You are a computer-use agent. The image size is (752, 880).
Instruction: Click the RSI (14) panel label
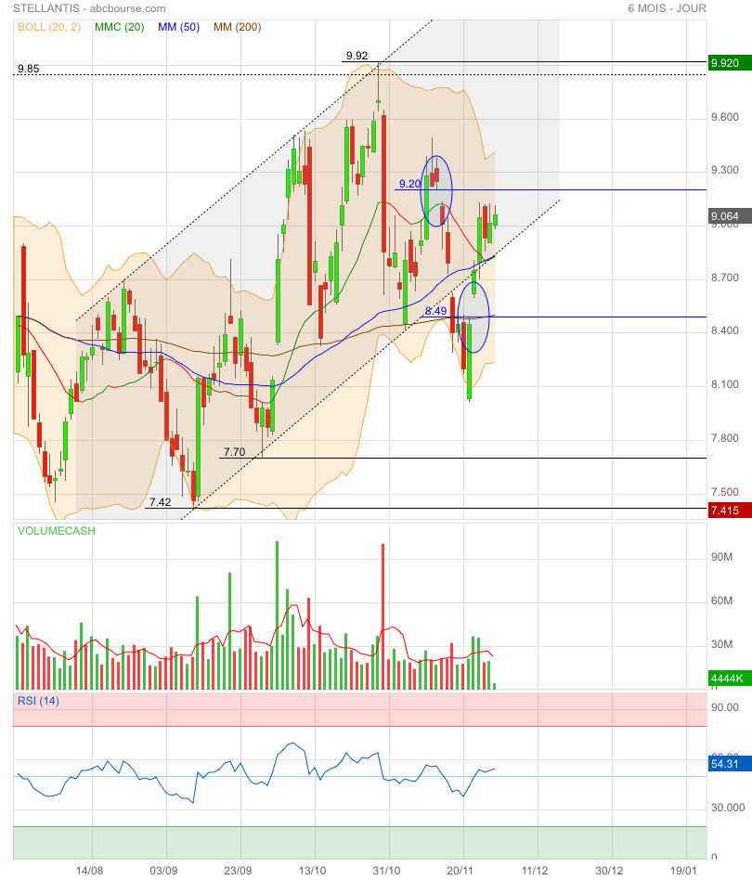tap(38, 701)
